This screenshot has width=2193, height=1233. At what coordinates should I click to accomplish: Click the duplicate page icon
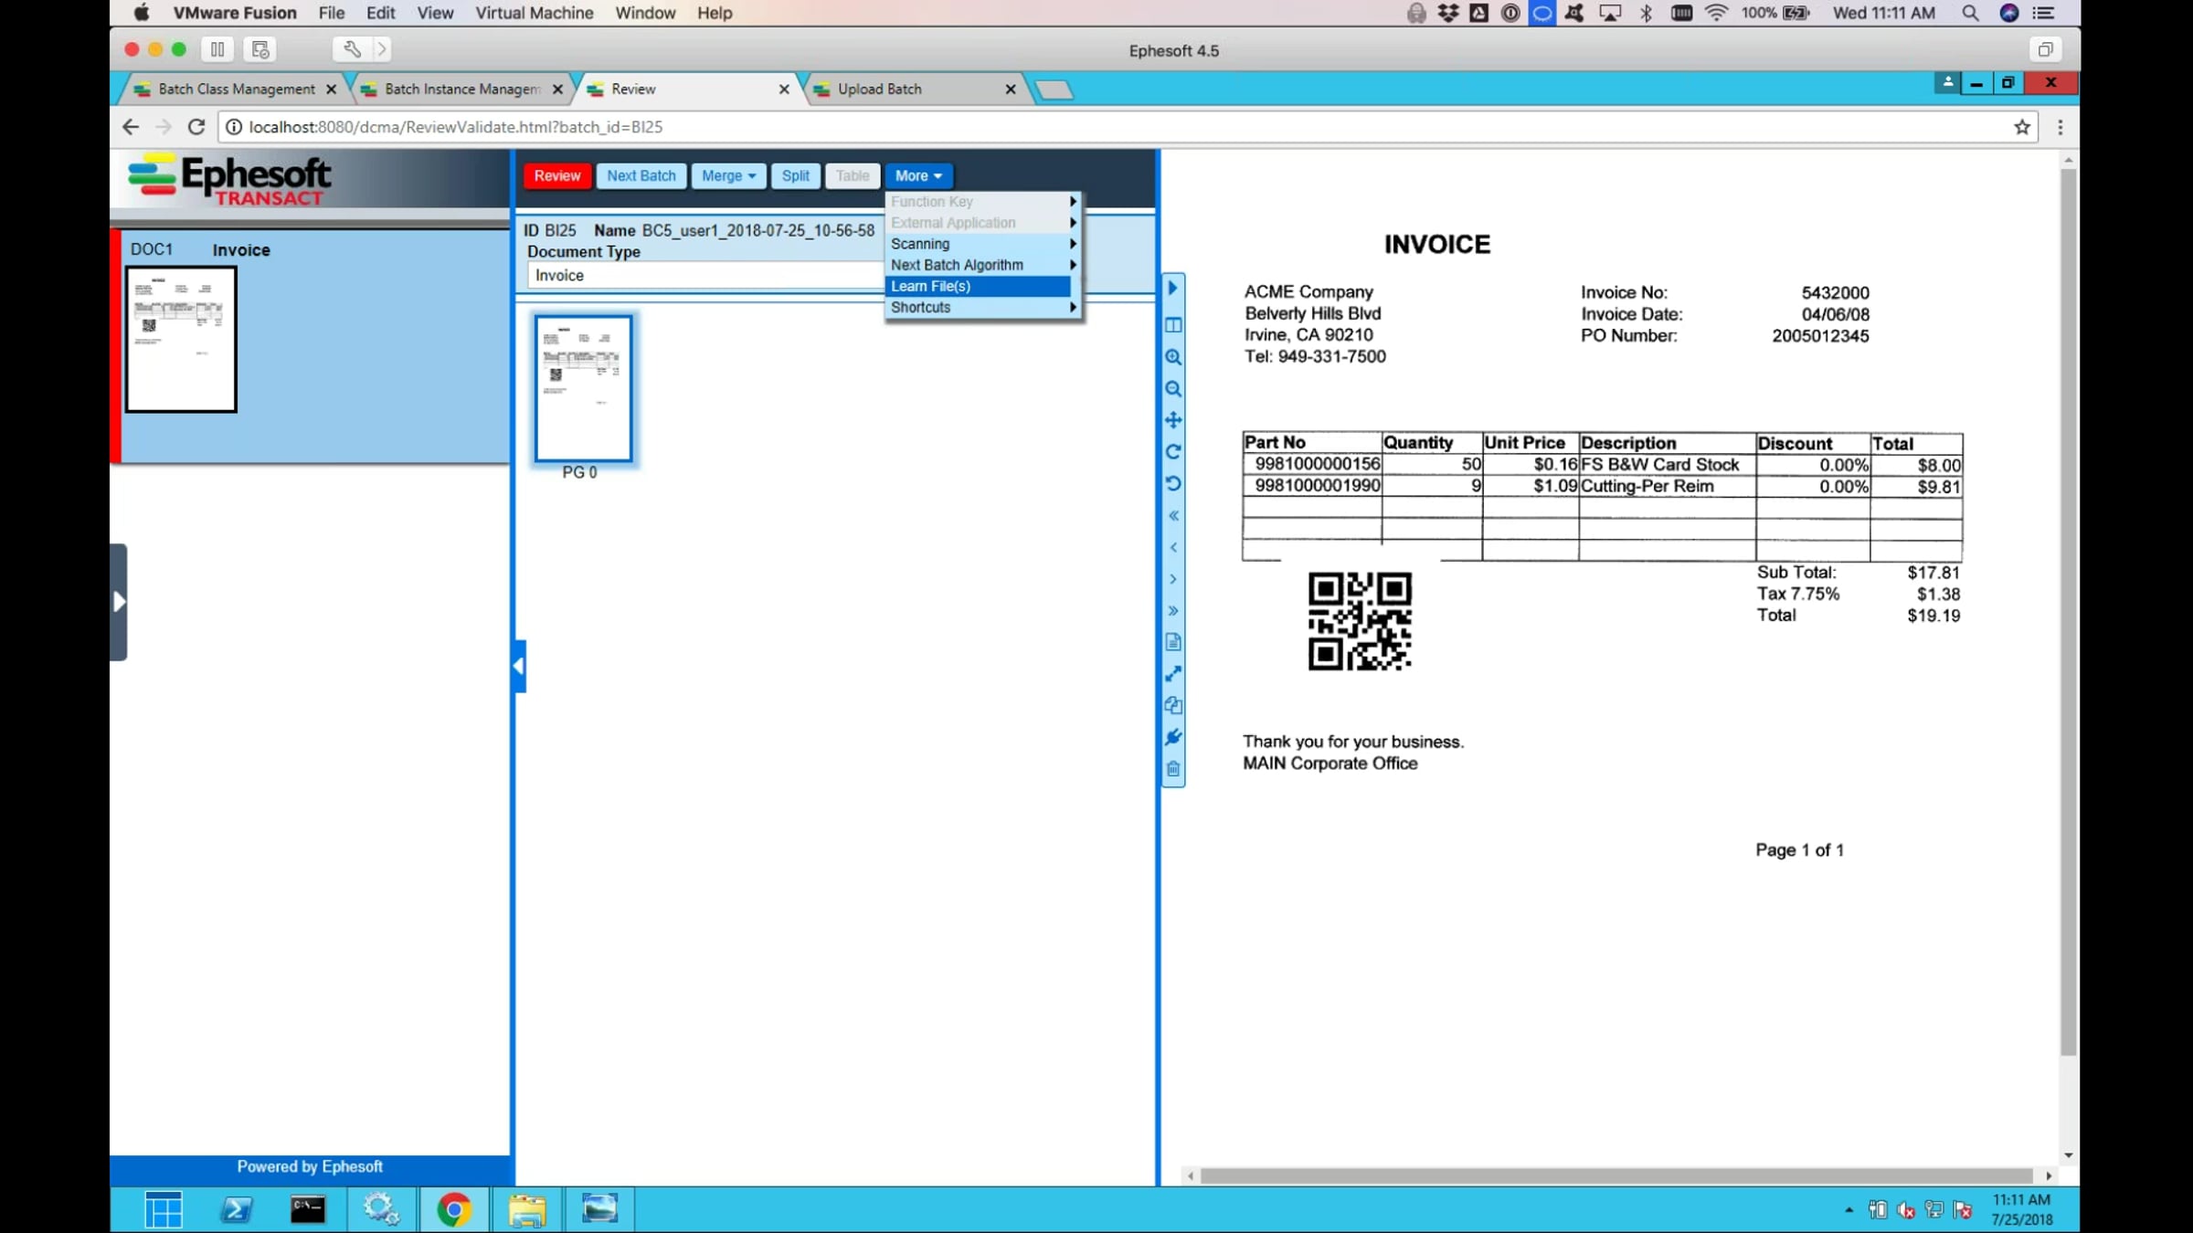point(1173,705)
